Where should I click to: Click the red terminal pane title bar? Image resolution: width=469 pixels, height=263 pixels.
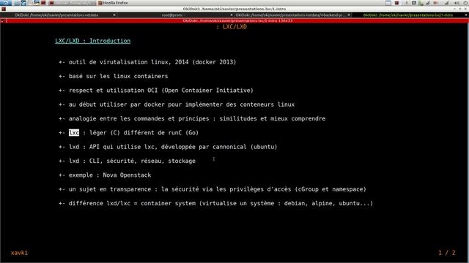[237, 21]
